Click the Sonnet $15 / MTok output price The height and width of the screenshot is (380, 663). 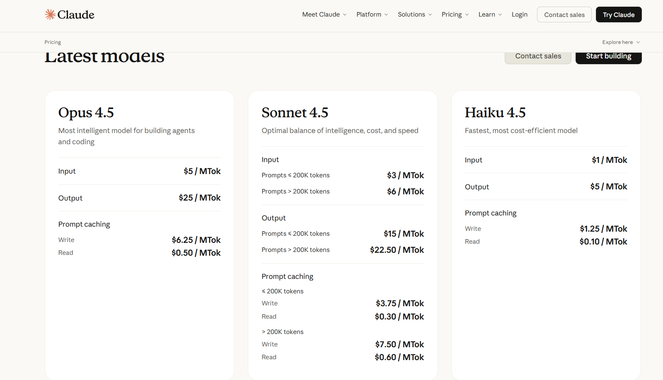[404, 234]
